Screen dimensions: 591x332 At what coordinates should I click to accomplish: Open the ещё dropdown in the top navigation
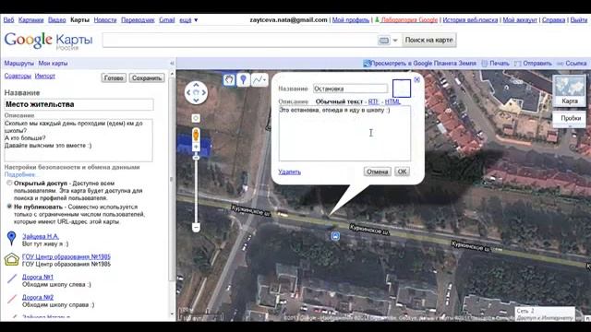pos(188,19)
